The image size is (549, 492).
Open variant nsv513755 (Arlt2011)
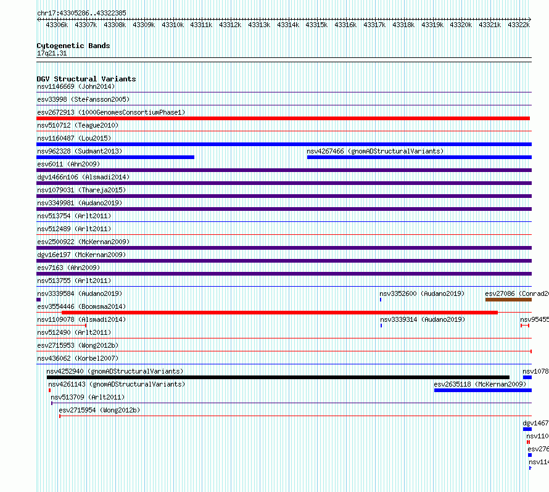point(74,281)
